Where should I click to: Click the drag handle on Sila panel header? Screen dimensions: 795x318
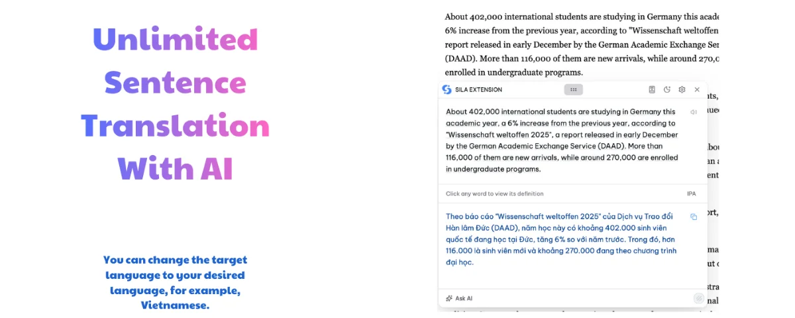573,89
